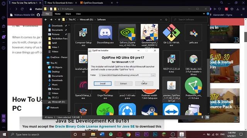Image resolution: width=247 pixels, height=138 pixels.
Task: Select the Razer installer icon
Action: (105, 110)
